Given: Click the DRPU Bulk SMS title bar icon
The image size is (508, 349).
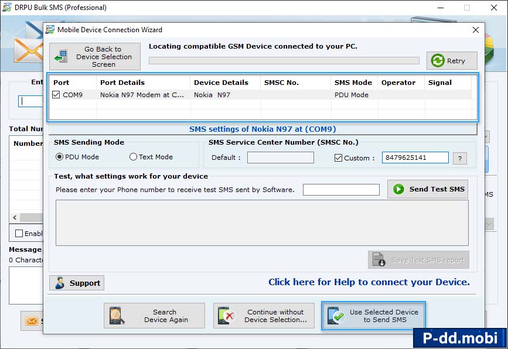Looking at the screenshot, I should tap(7, 7).
